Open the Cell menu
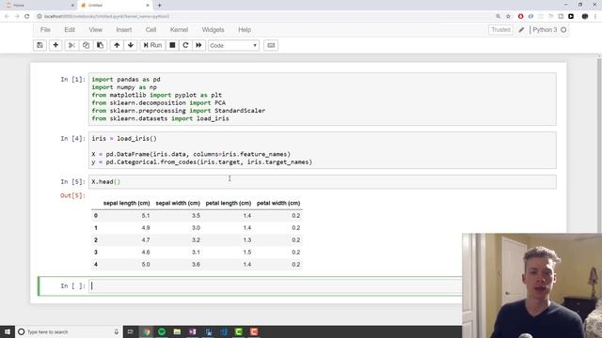 pos(150,29)
